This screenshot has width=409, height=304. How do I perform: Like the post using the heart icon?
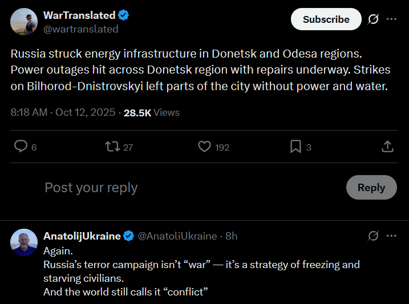pyautogui.click(x=204, y=146)
